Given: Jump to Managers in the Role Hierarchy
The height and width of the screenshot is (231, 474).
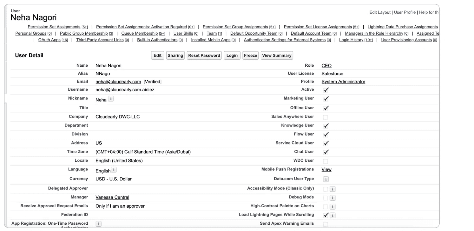Looking at the screenshot, I should [377, 33].
